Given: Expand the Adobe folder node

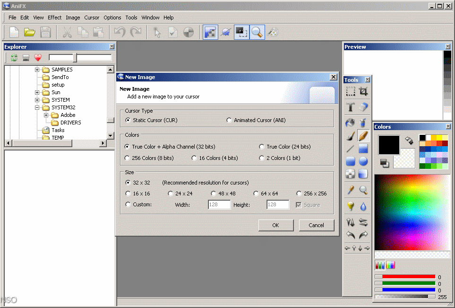Looking at the screenshot, I should (x=46, y=115).
